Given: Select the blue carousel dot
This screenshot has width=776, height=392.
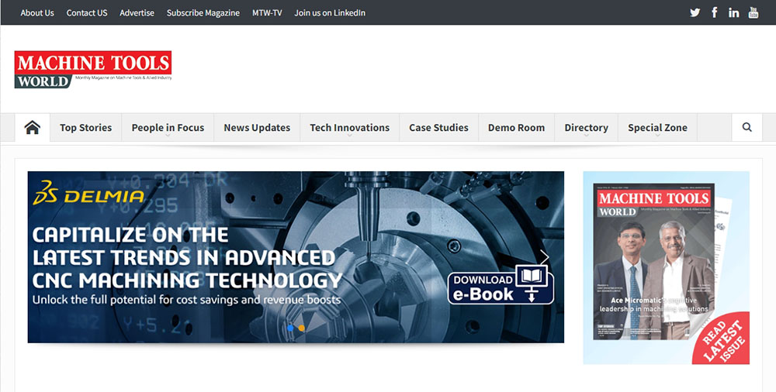Looking at the screenshot, I should click(x=290, y=328).
